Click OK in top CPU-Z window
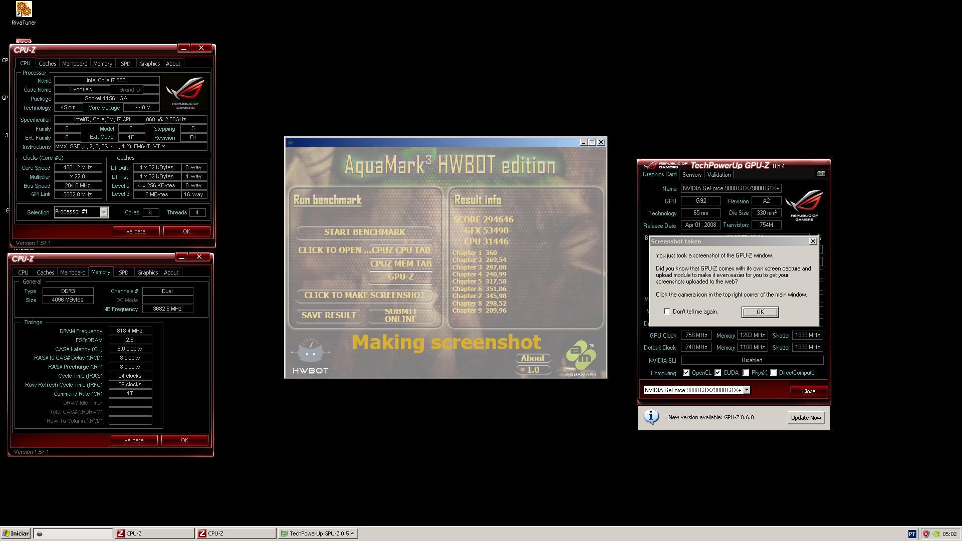962x541 pixels. pos(186,231)
